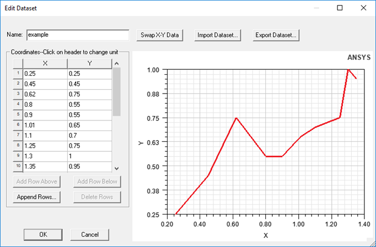Click X cell with value 0.62
The width and height of the screenshot is (376, 247).
pyautogui.click(x=45, y=94)
